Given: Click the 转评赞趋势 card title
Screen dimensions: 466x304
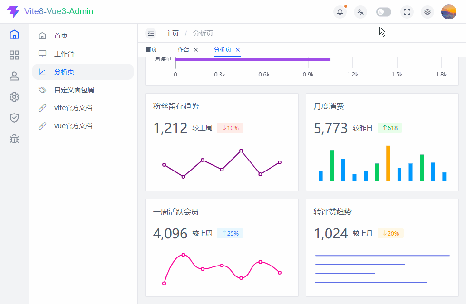Looking at the screenshot, I should tap(332, 212).
